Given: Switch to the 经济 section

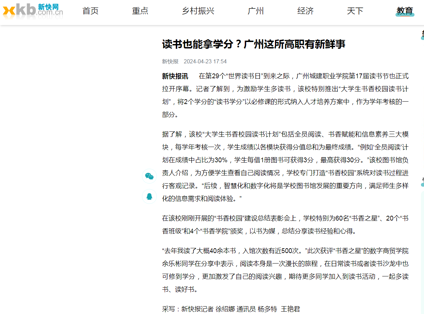Looking at the screenshot, I should click(305, 11).
